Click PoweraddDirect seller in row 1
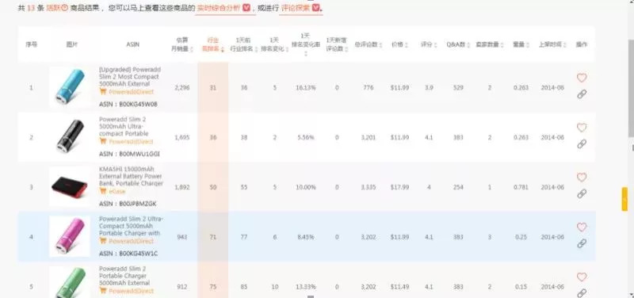The width and height of the screenshot is (634, 298). [132, 92]
